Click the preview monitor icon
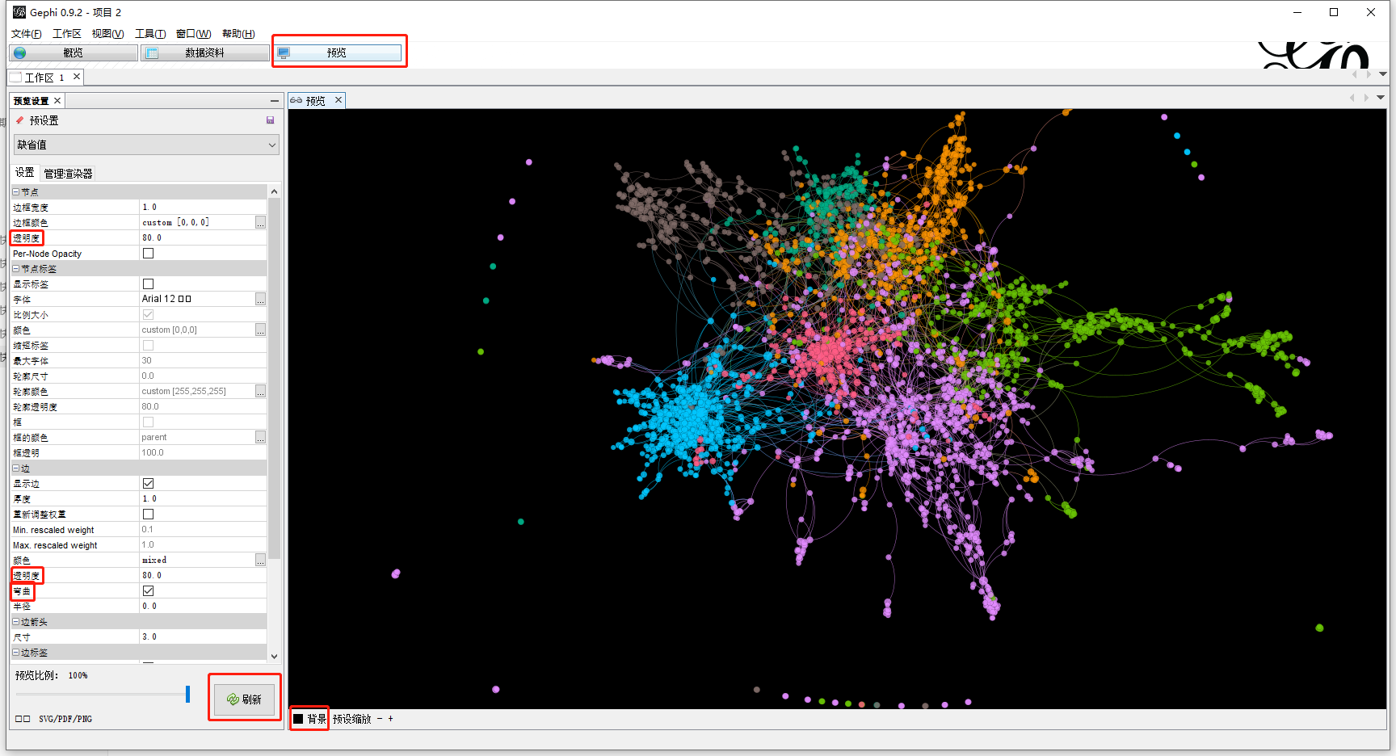1396x756 pixels. [284, 52]
